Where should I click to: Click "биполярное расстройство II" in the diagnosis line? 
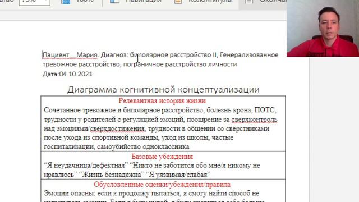click(173, 55)
